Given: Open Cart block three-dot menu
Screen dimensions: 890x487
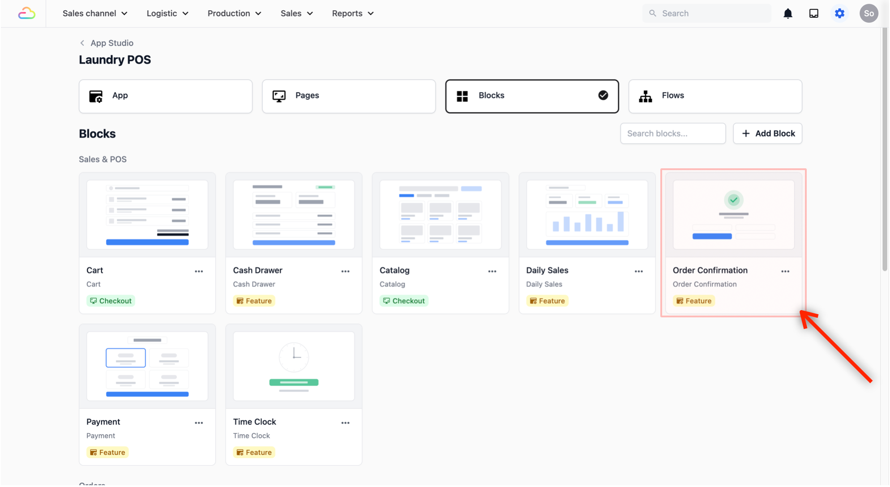Looking at the screenshot, I should (x=199, y=271).
